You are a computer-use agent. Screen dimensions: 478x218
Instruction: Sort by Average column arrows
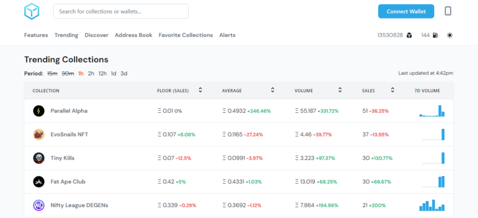[x=273, y=90]
